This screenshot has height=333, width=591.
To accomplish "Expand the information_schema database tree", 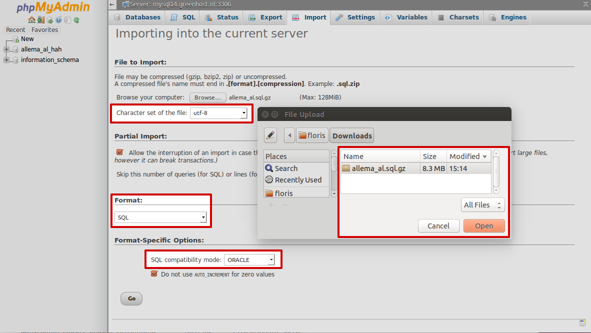I will 6,60.
